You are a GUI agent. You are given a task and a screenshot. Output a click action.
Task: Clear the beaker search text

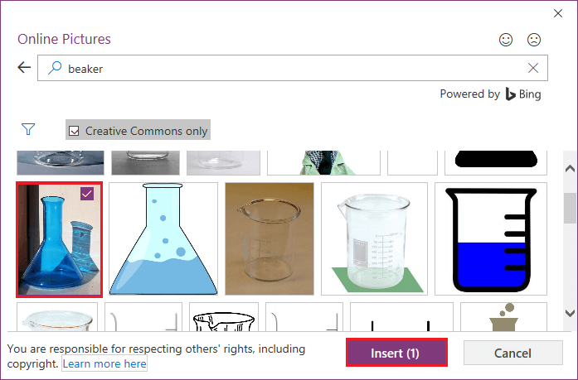[x=533, y=68]
